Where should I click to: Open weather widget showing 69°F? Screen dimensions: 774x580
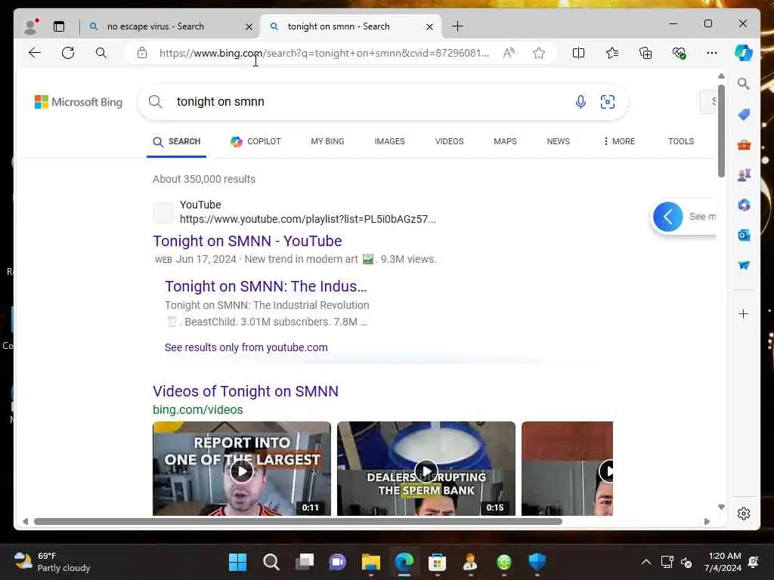(x=52, y=562)
